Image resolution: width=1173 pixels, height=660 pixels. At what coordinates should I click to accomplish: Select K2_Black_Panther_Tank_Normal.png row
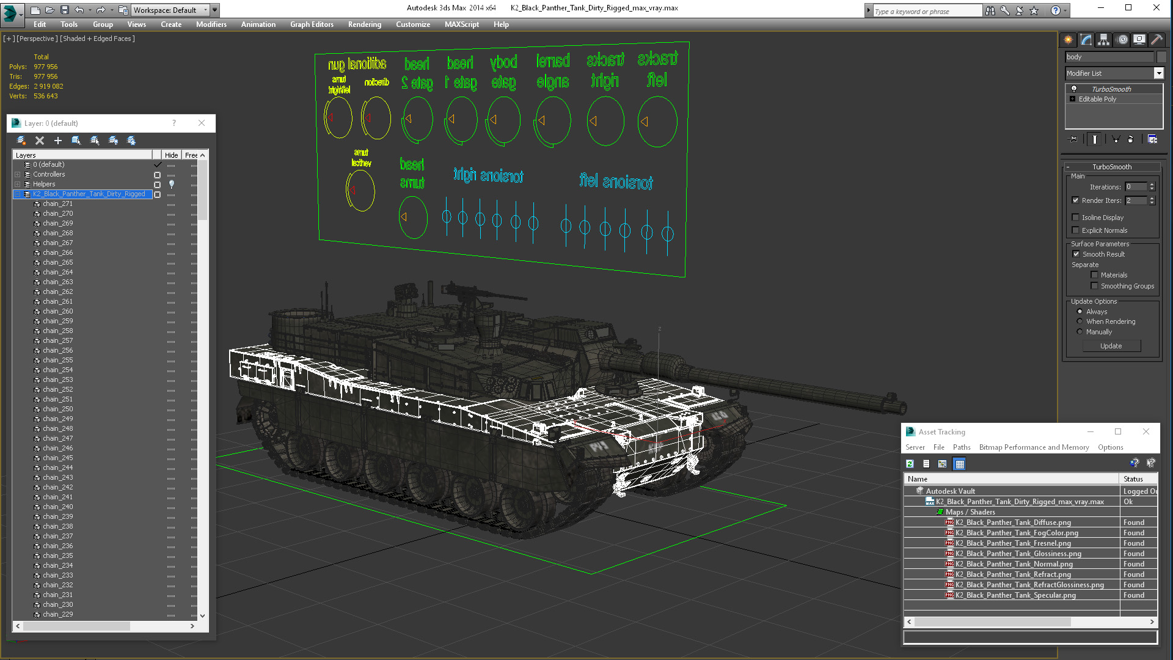pyautogui.click(x=1030, y=564)
